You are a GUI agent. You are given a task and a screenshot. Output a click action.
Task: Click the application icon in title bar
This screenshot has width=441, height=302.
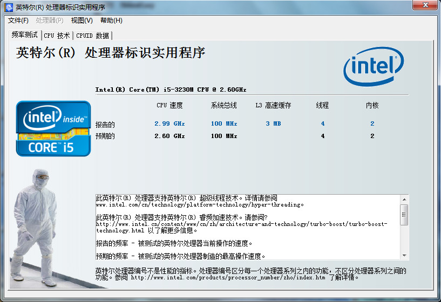(9, 7)
